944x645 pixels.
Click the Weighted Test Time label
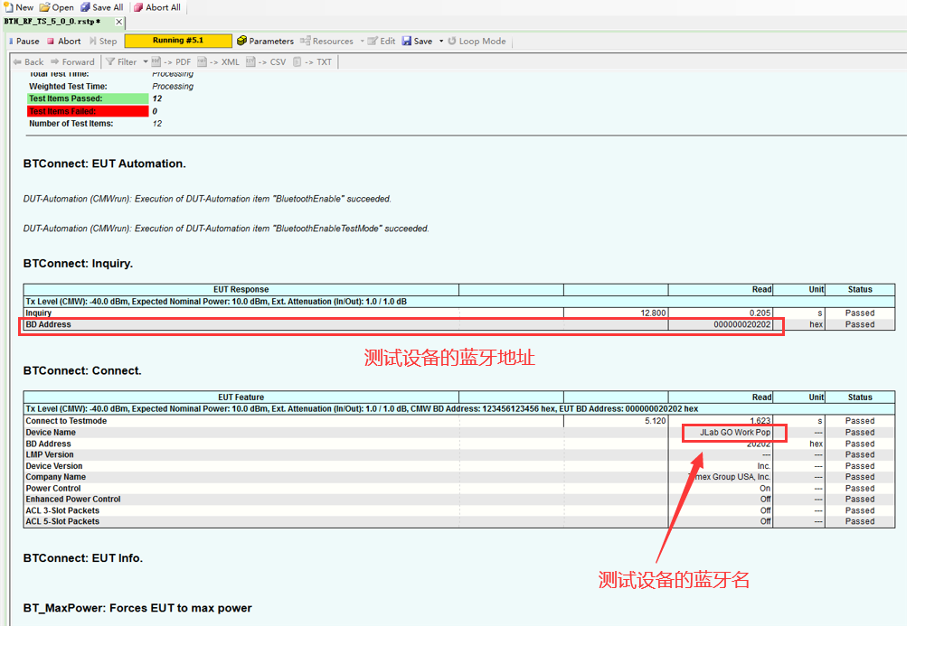(x=68, y=86)
